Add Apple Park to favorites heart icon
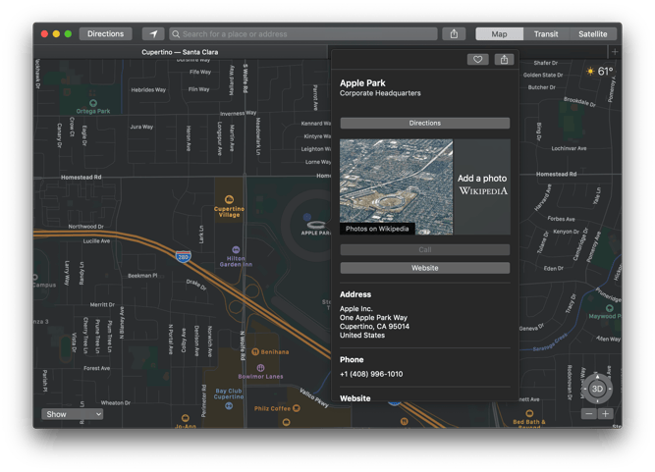The width and height of the screenshot is (655, 472). 478,59
